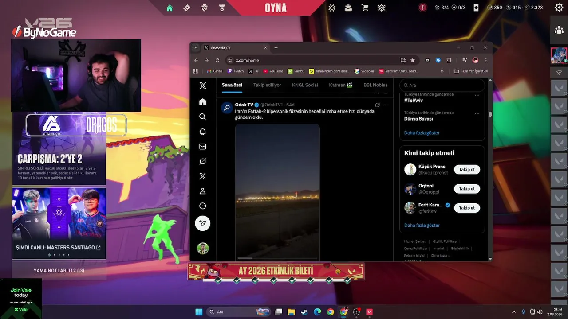This screenshot has width=568, height=319.
Task: Switch to Takip ediliyor tab
Action: pyautogui.click(x=267, y=85)
